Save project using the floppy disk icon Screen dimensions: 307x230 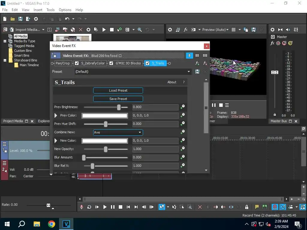coord(20,19)
